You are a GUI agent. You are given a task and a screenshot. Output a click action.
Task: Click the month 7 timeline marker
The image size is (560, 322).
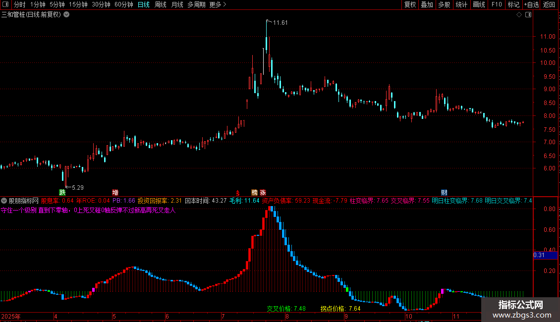pyautogui.click(x=223, y=316)
